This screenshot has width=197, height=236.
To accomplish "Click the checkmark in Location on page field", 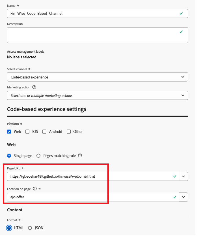I will pyautogui.click(x=175, y=197).
